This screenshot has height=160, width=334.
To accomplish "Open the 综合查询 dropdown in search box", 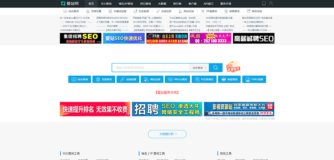I will point(199,68).
